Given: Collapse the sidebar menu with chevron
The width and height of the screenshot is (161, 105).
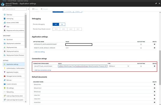Looking at the screenshot, I should 28,9.
